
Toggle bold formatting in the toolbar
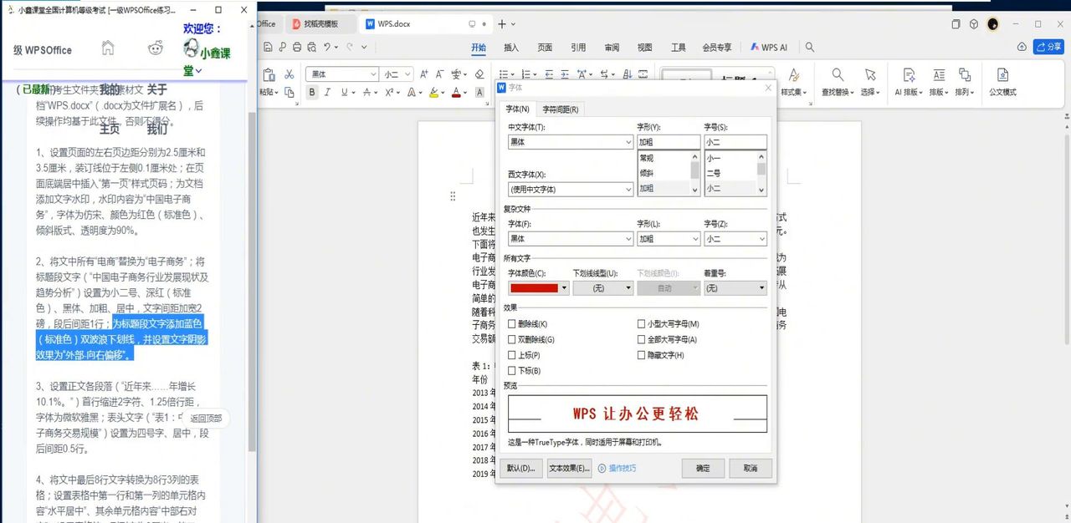[x=313, y=92]
